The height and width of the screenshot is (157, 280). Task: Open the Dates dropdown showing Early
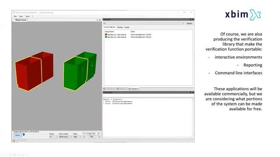click(x=77, y=137)
